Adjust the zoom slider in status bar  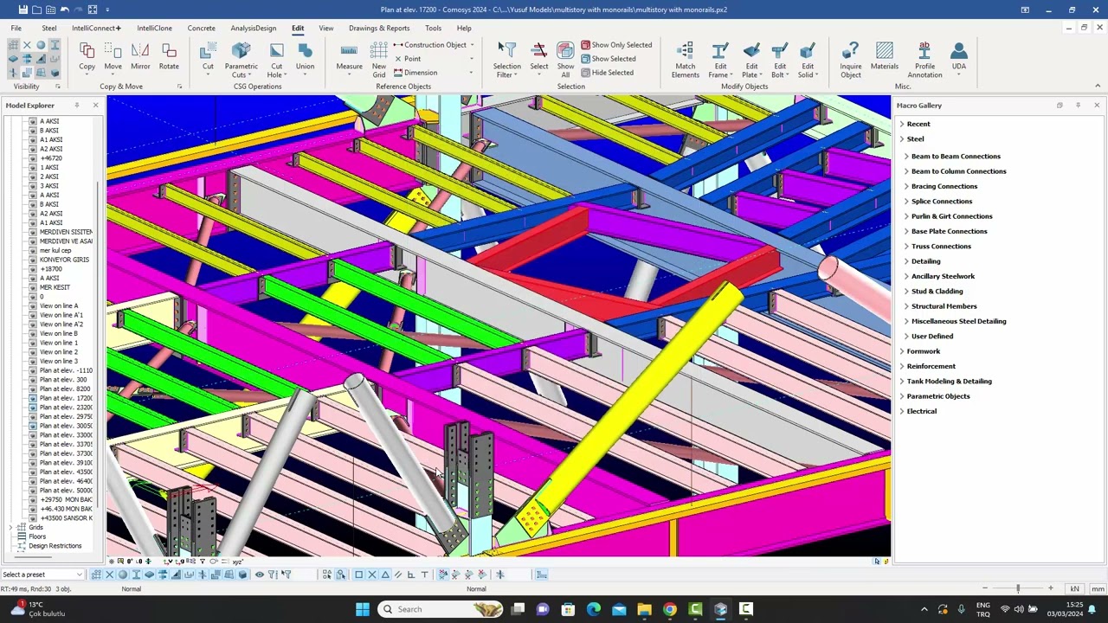[1018, 588]
